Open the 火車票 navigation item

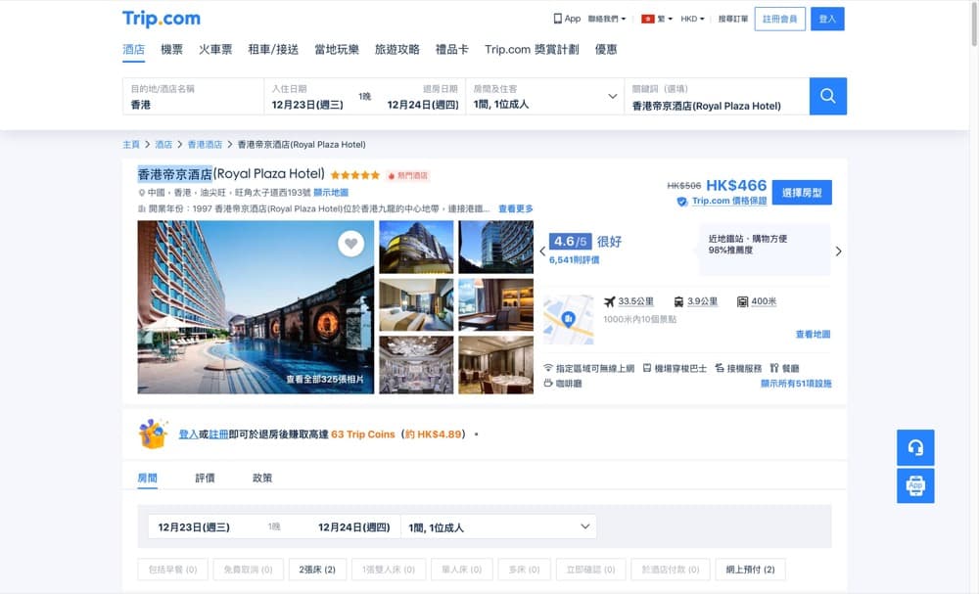[x=215, y=49]
